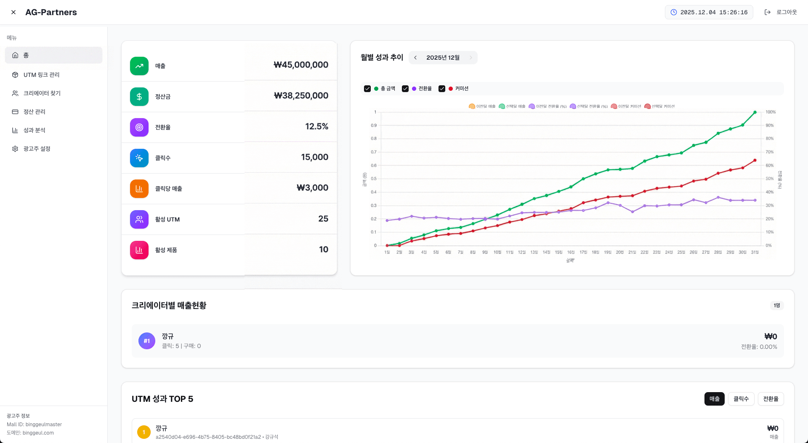The width and height of the screenshot is (808, 443).
Task: Click the 매출 trending-up icon
Action: (139, 66)
